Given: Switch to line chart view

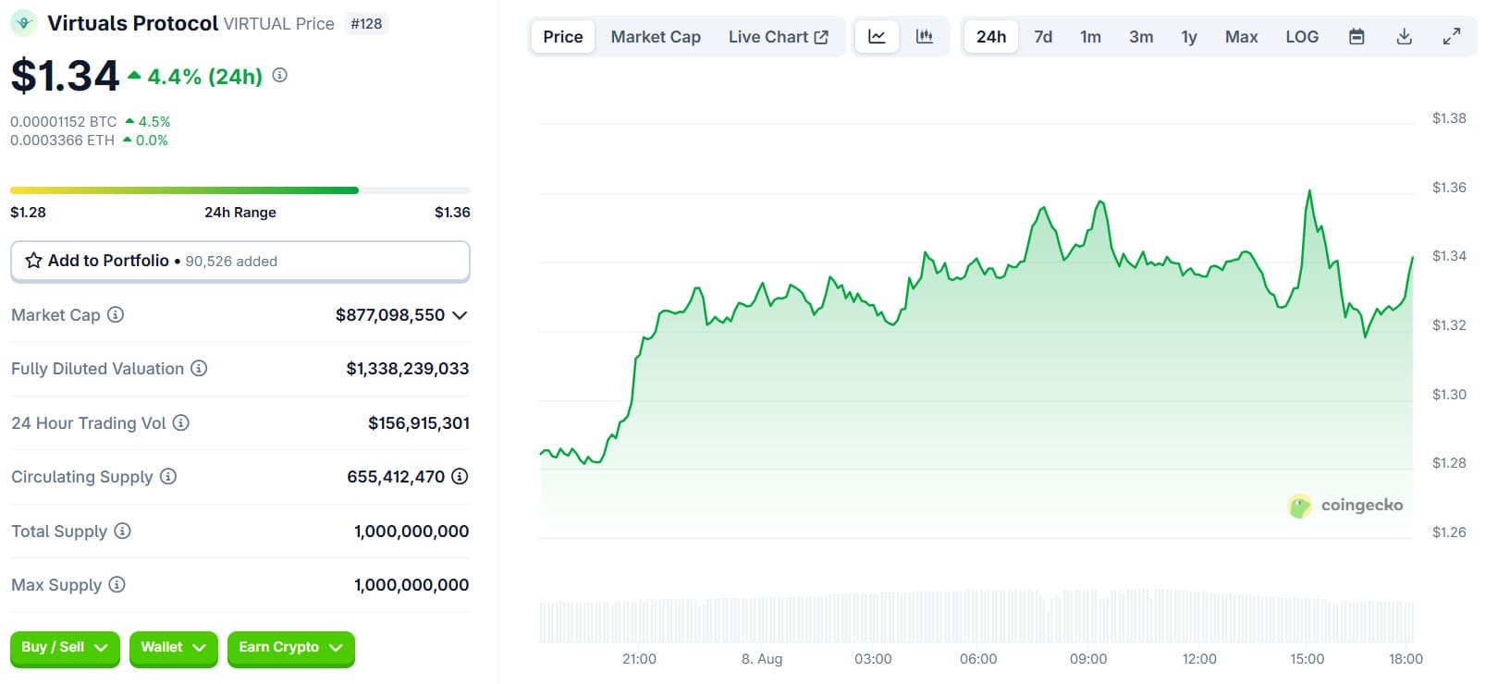Looking at the screenshot, I should pos(877,37).
